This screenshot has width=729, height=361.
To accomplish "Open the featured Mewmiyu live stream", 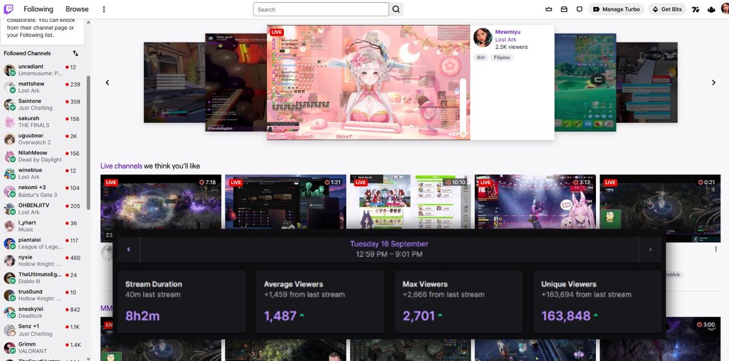I will click(368, 83).
